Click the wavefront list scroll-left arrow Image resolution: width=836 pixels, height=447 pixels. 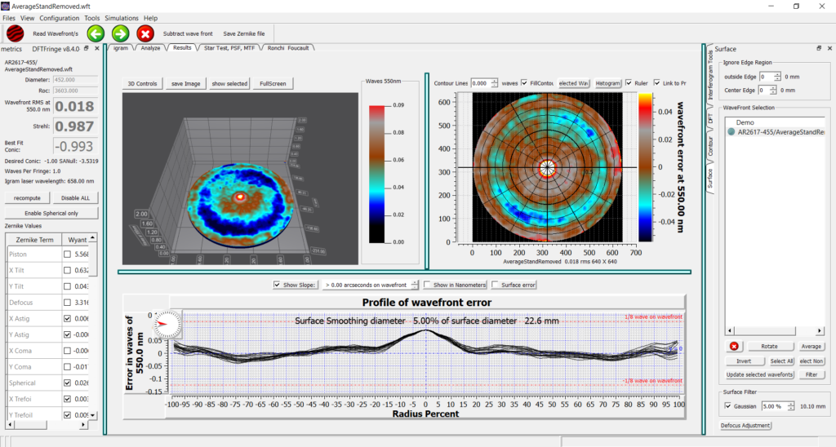pos(730,331)
